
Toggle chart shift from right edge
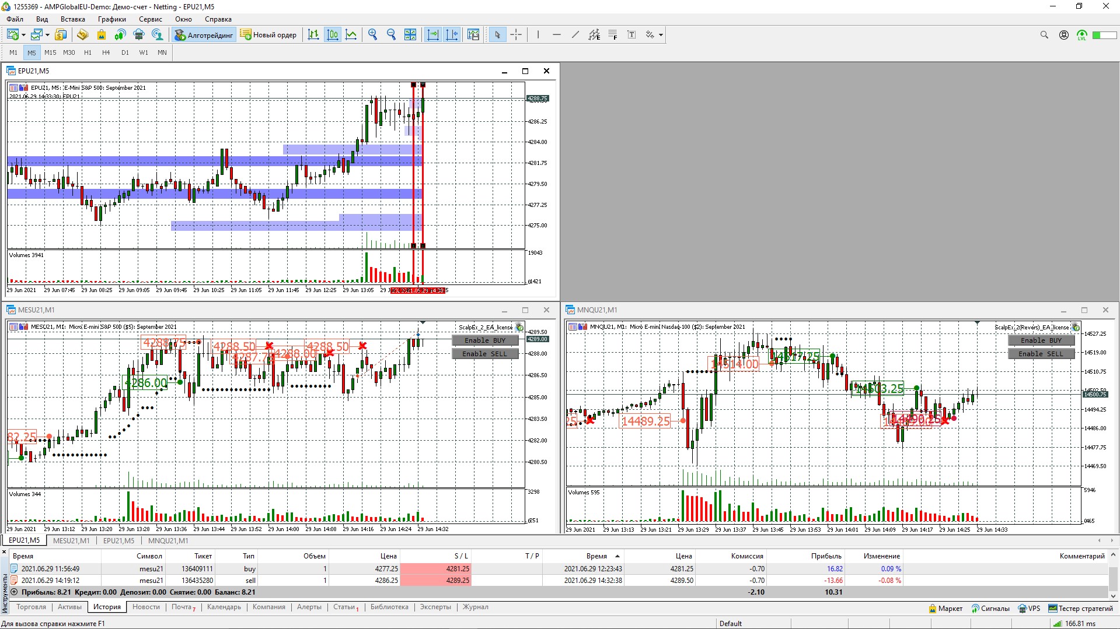[x=452, y=35]
